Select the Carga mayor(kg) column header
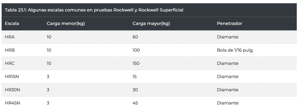 pos(151,23)
